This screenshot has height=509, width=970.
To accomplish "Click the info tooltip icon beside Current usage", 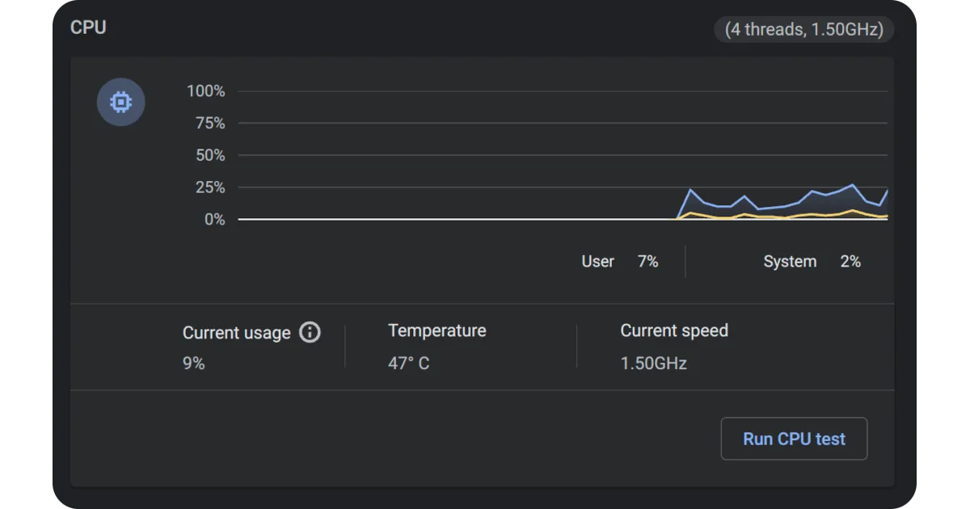I will click(310, 332).
